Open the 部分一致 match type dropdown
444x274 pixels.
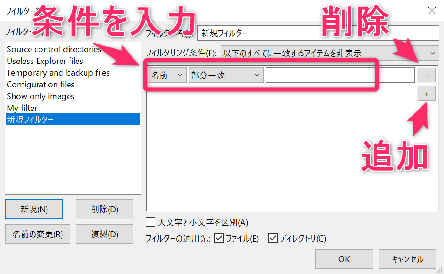(x=226, y=75)
